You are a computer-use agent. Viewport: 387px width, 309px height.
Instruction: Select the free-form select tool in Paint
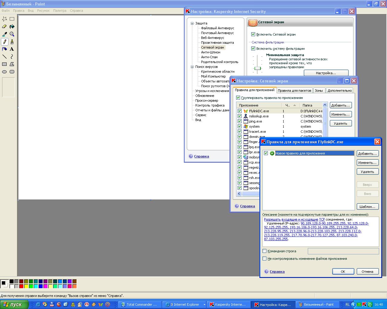click(5, 19)
